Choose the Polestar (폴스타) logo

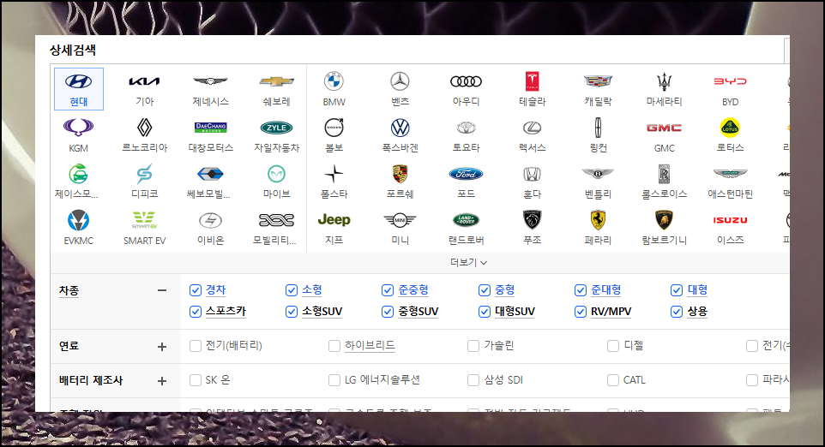click(334, 174)
